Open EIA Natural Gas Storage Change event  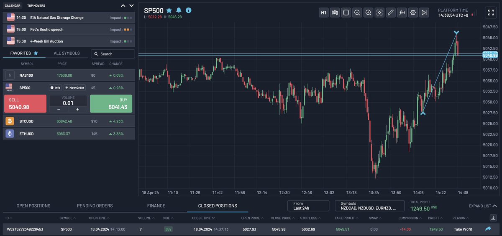[69, 18]
